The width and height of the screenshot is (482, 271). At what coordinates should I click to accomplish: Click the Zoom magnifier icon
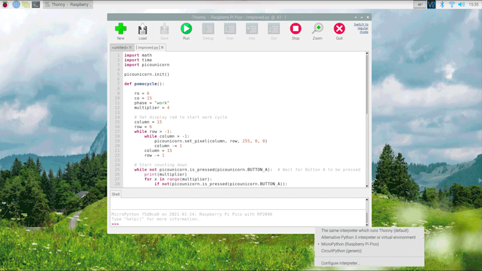tap(318, 28)
